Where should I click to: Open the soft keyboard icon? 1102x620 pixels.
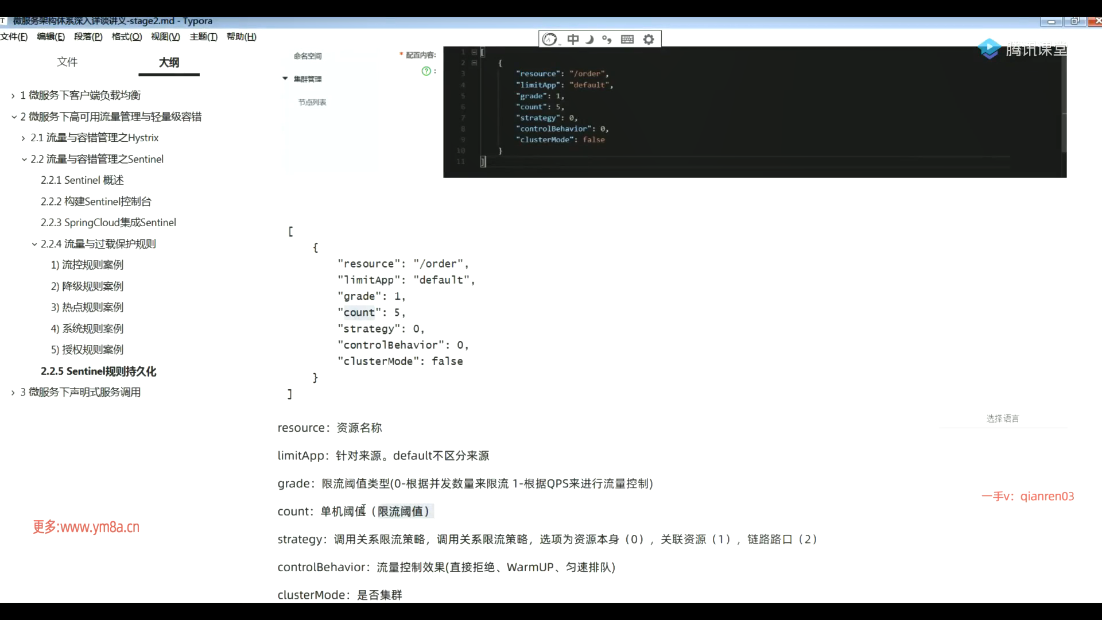click(x=627, y=39)
